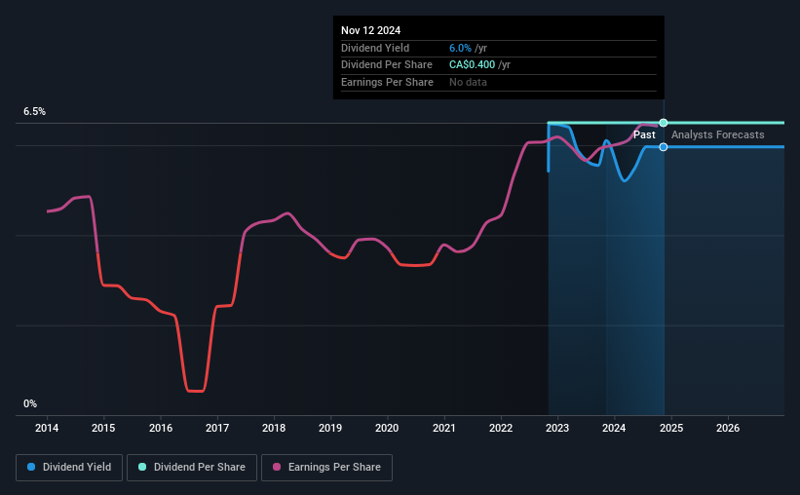Click the 2022 x-axis year label

[x=501, y=428]
